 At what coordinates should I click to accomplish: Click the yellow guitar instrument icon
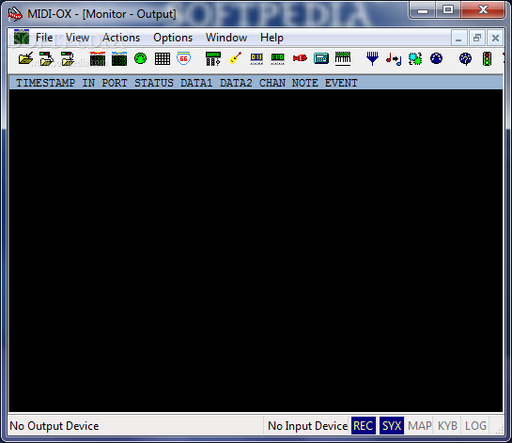pyautogui.click(x=235, y=58)
